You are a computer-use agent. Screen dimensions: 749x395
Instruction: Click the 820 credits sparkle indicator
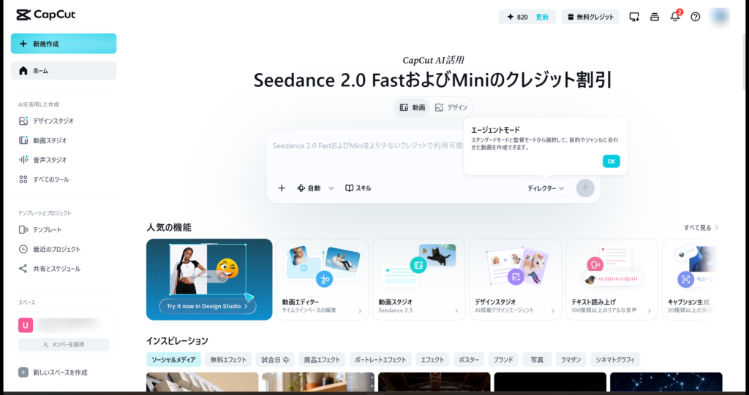tap(517, 17)
